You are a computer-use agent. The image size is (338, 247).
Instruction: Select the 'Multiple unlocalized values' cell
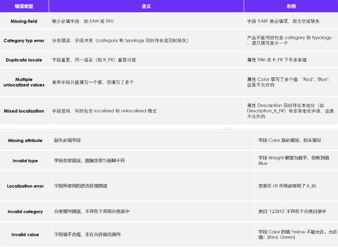pyautogui.click(x=24, y=82)
